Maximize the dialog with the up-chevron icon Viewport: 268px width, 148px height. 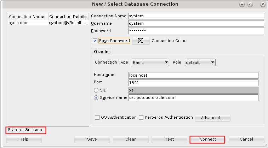[250, 5]
